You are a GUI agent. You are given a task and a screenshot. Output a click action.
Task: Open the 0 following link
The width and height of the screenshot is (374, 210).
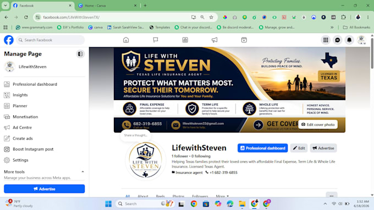coord(201,156)
